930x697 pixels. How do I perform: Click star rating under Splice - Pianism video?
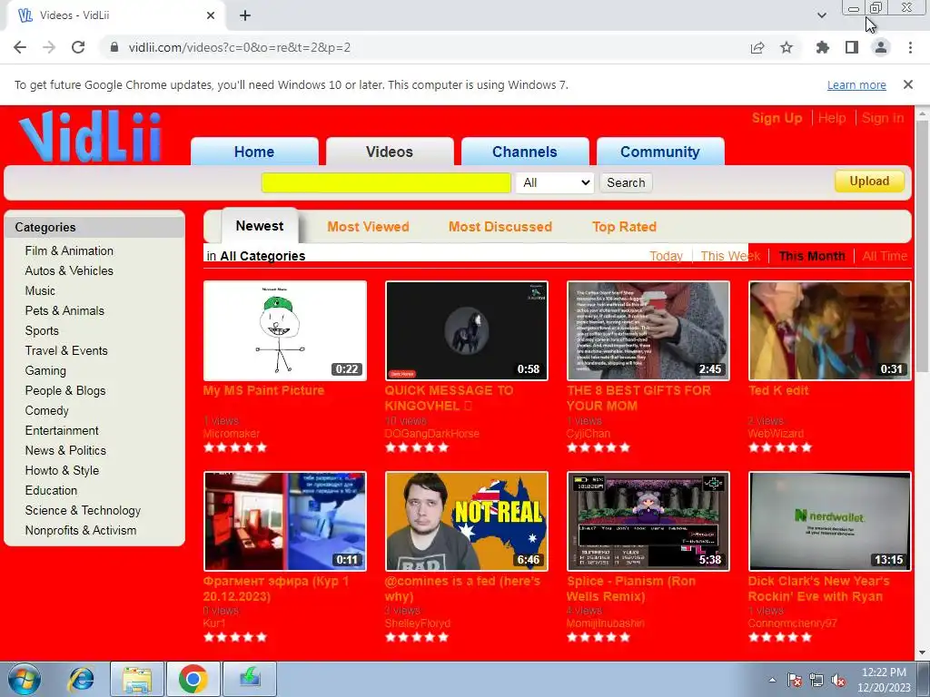tap(598, 638)
